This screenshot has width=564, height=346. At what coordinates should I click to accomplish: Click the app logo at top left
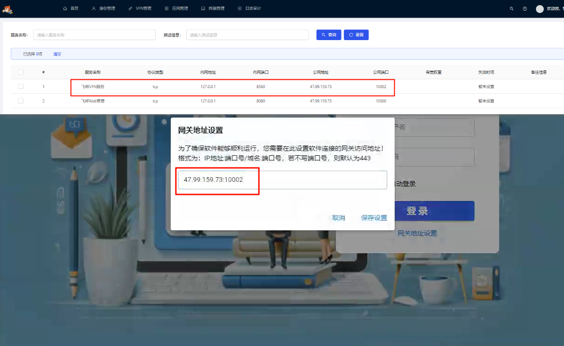pos(8,8)
